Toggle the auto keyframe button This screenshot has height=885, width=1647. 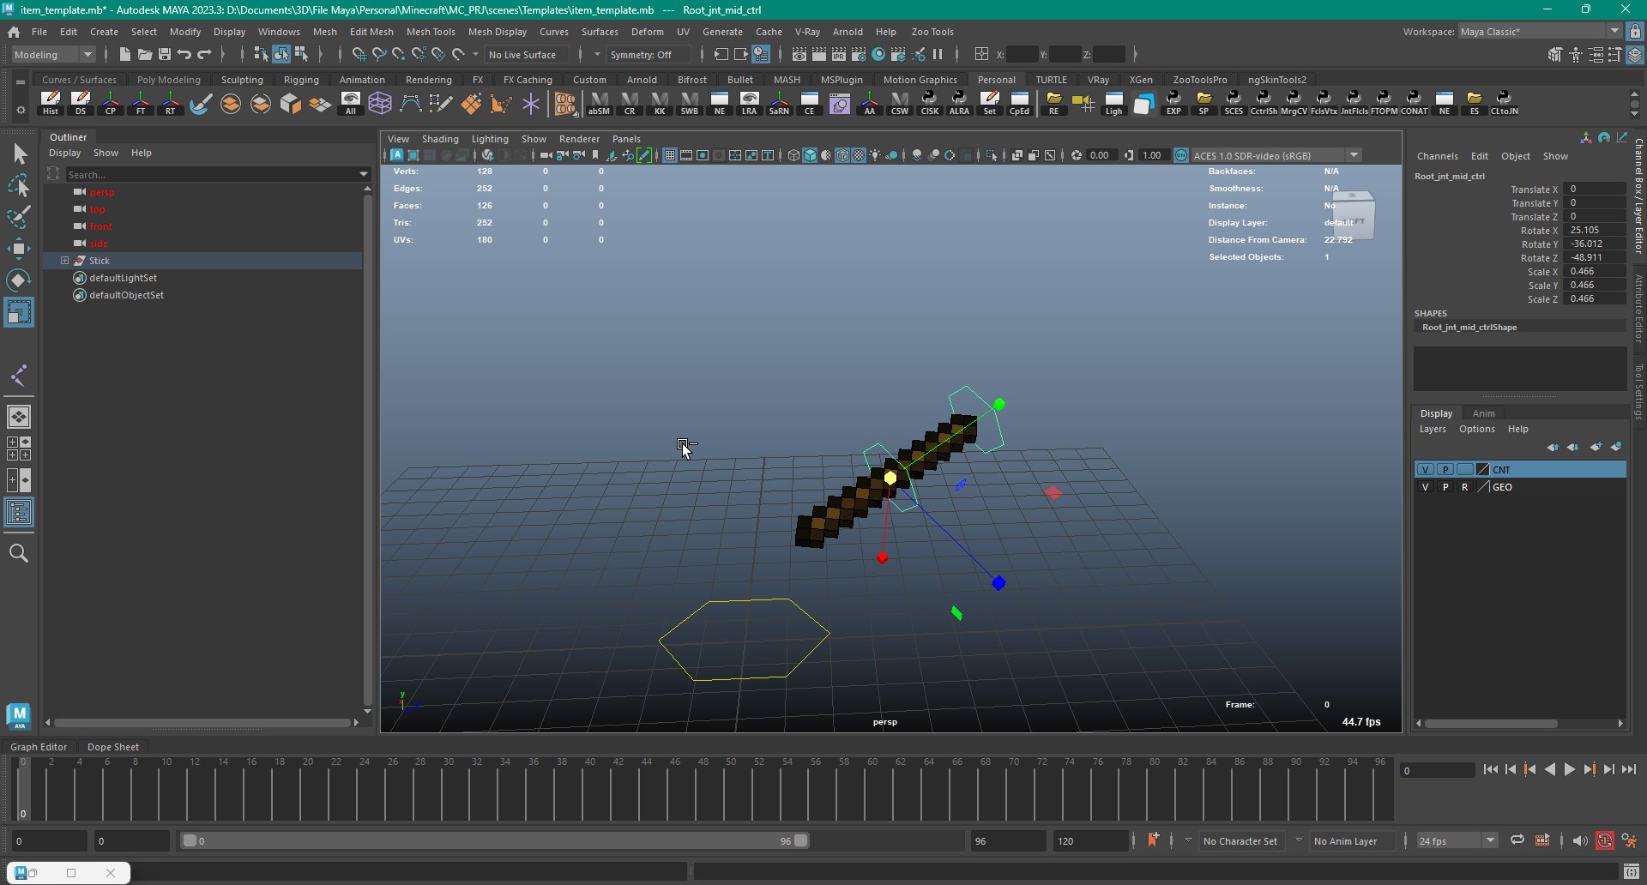pos(1605,840)
